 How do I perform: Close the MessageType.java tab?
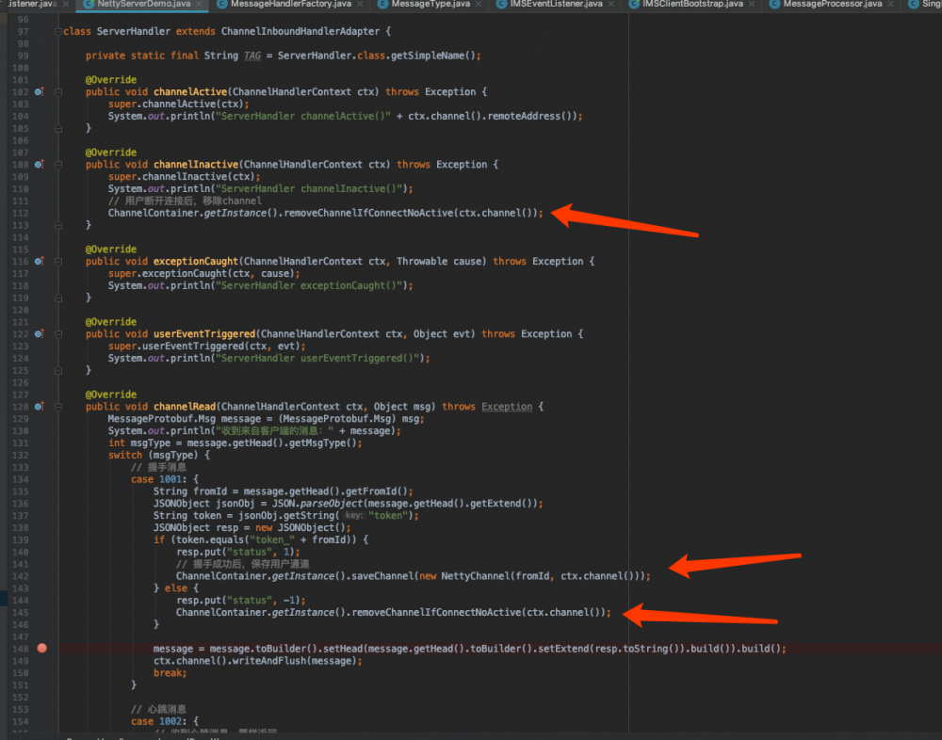tap(479, 6)
